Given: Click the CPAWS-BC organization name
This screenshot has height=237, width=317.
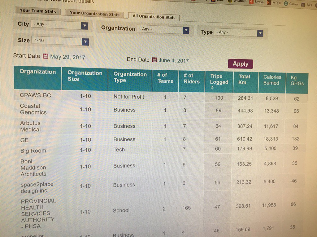Looking at the screenshot, I should coord(35,95).
